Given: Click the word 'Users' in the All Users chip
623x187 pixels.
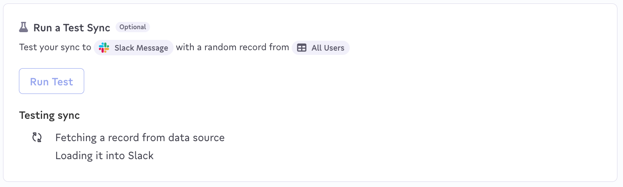Looking at the screenshot, I should point(334,48).
